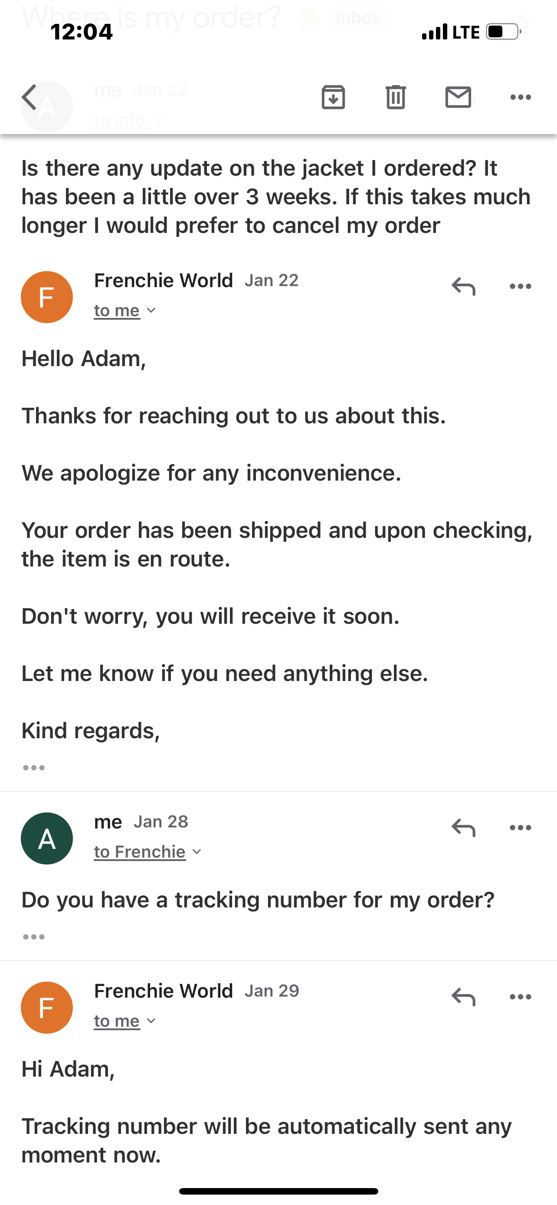Viewport: 557px width, 1205px height.
Task: Tap Frenchie World orange avatar, Jan 22
Action: (47, 297)
